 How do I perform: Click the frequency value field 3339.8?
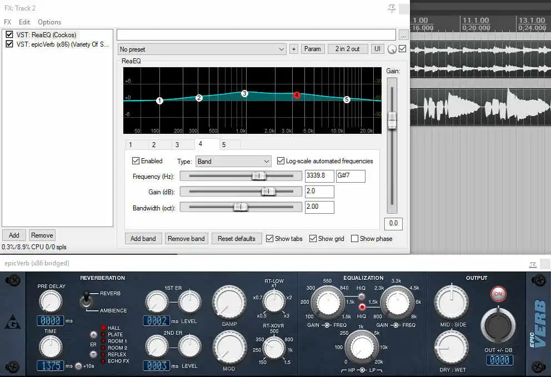[x=319, y=175]
